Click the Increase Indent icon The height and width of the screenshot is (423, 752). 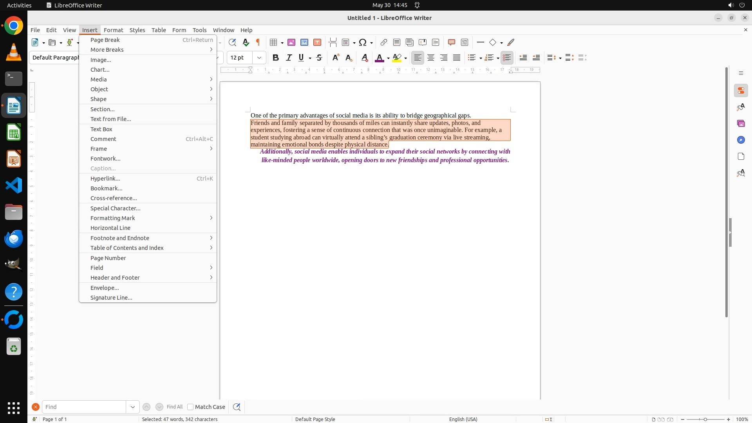click(523, 58)
